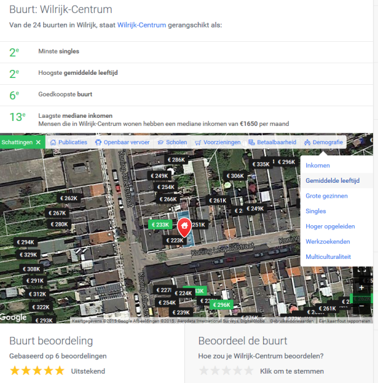Click the house icon beside Publicaties
The height and width of the screenshot is (383, 378).
53,142
